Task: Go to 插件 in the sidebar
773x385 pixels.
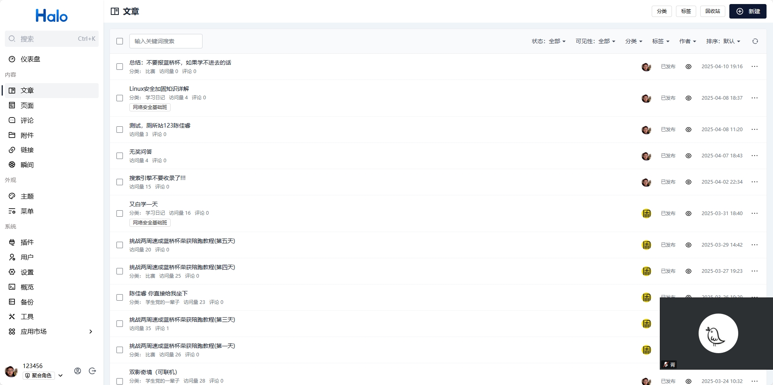Action: [x=27, y=242]
